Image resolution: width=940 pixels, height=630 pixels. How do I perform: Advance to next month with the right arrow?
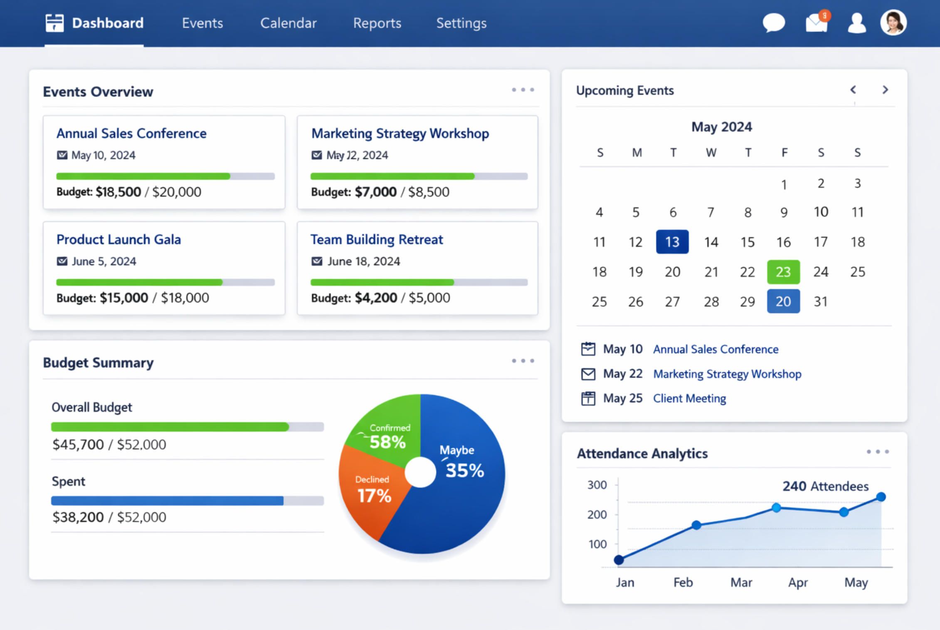click(x=885, y=89)
